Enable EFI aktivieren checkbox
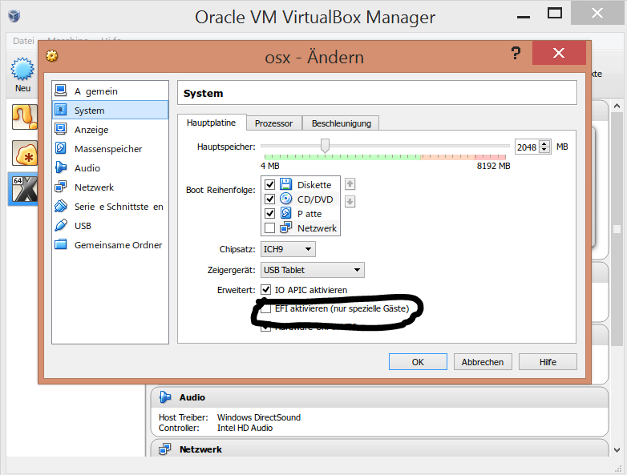 (265, 308)
